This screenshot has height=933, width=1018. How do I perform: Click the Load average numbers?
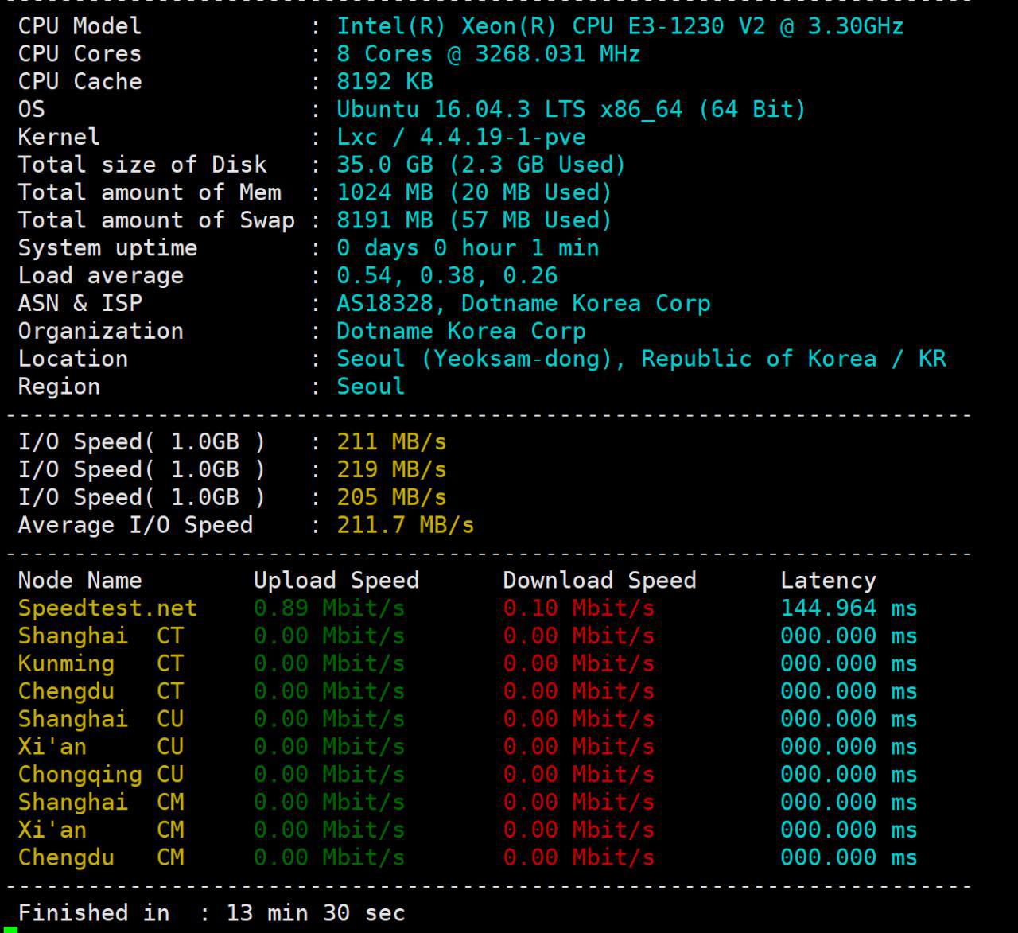coord(446,276)
